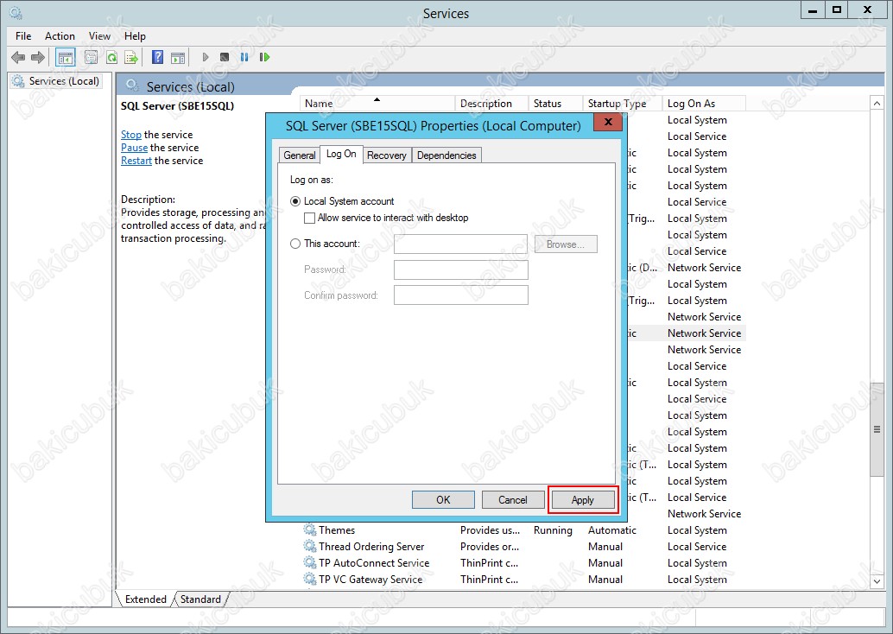The width and height of the screenshot is (893, 634).
Task: Enable Allow service to interact with desktop
Action: coord(309,218)
